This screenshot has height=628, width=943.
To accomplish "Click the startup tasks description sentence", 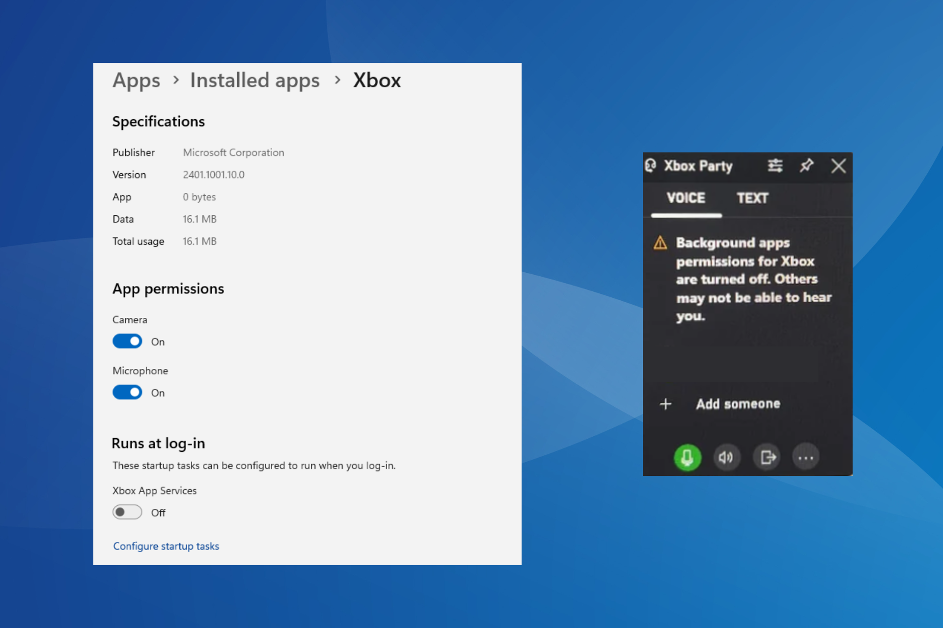I will point(254,465).
